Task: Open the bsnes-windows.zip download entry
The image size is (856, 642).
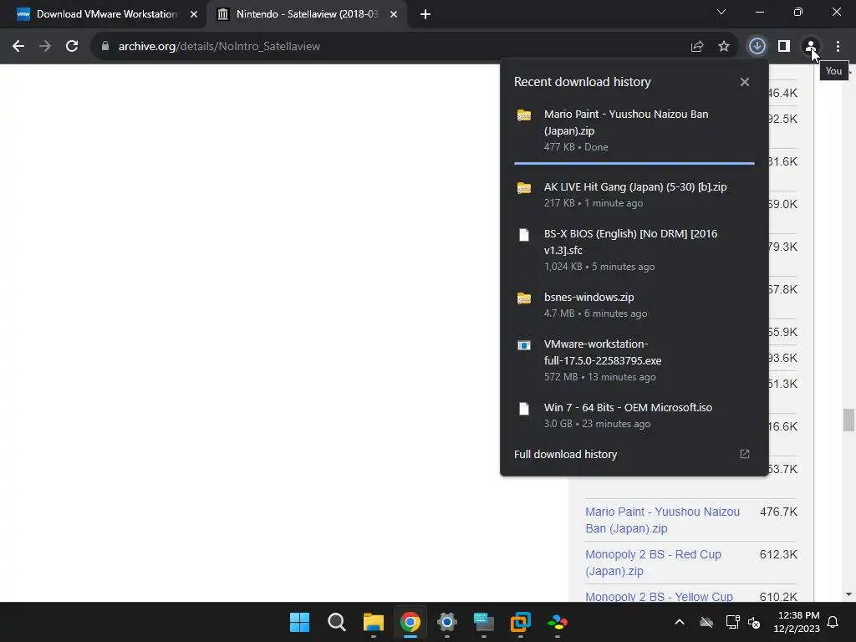Action: tap(634, 305)
